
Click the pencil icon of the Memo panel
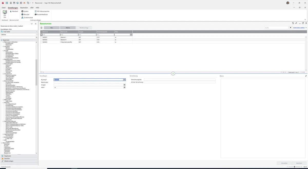coord(306,76)
